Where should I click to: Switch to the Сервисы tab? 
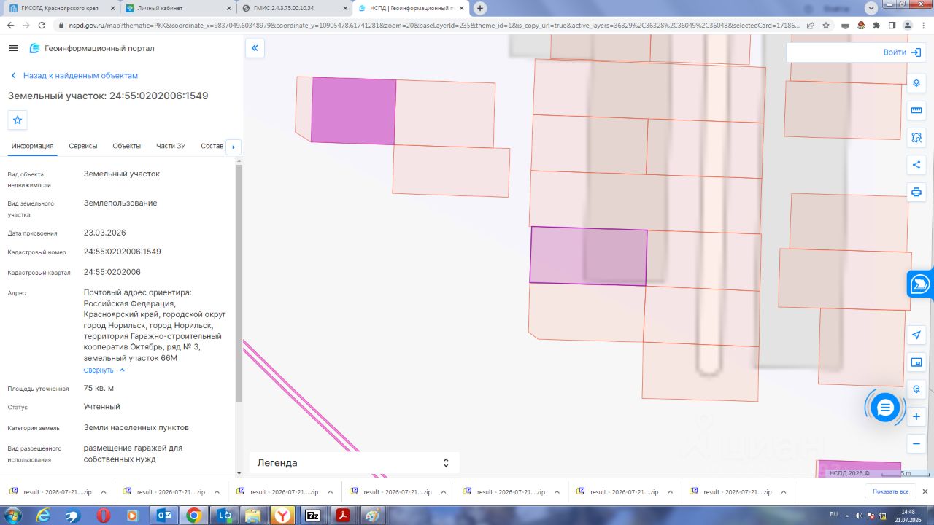(x=83, y=146)
